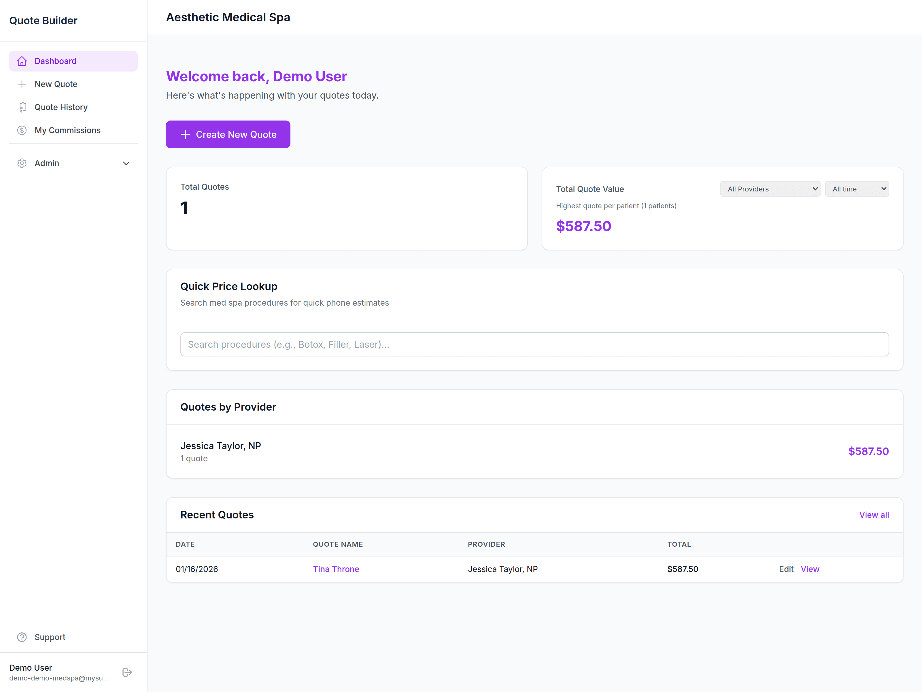The image size is (922, 692).
Task: Open the All Providers dropdown
Action: point(770,189)
